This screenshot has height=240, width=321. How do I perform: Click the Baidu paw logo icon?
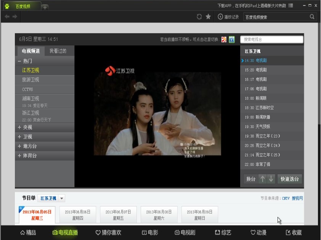tap(7, 6)
